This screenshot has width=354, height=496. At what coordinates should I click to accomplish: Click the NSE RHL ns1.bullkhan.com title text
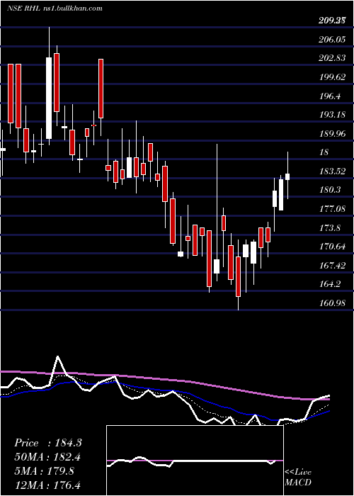click(x=55, y=9)
